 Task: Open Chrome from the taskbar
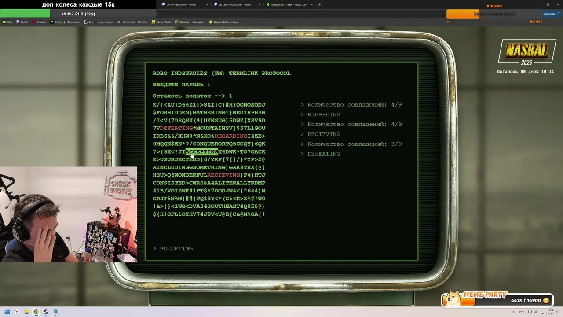36,312
